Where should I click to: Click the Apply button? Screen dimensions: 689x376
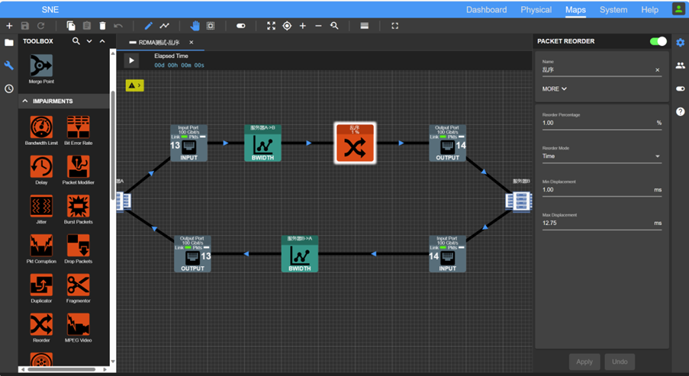click(x=584, y=362)
